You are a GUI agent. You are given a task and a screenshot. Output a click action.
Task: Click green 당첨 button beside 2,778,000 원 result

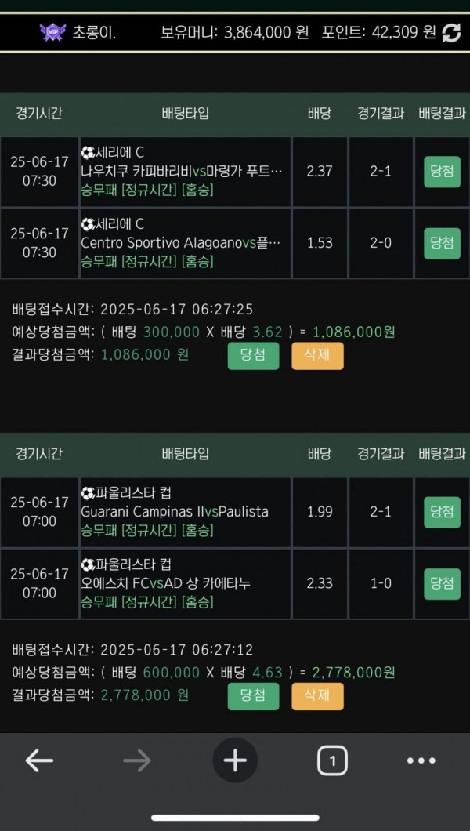(x=253, y=695)
